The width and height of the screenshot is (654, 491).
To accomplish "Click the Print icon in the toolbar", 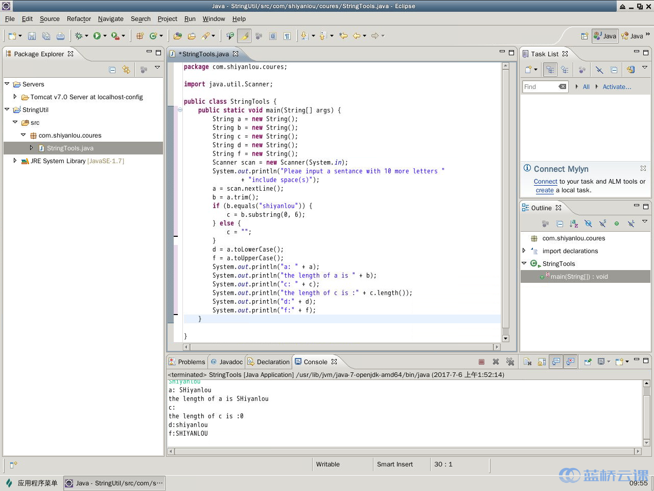I will pos(60,36).
